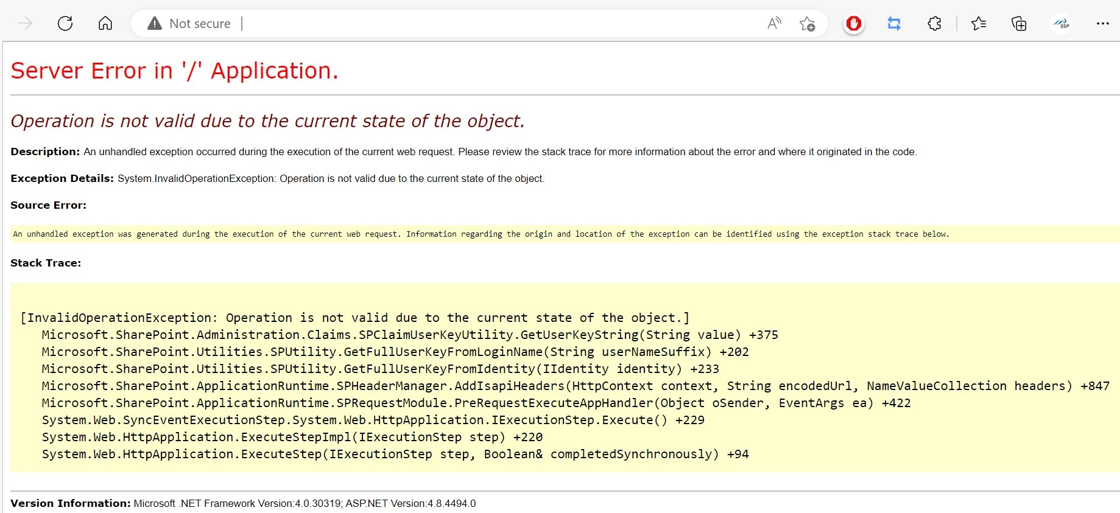
Task: Go to the Home page icon
Action: [105, 24]
